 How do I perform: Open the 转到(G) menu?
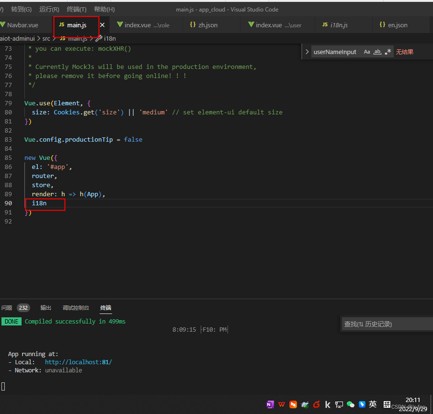coord(21,10)
